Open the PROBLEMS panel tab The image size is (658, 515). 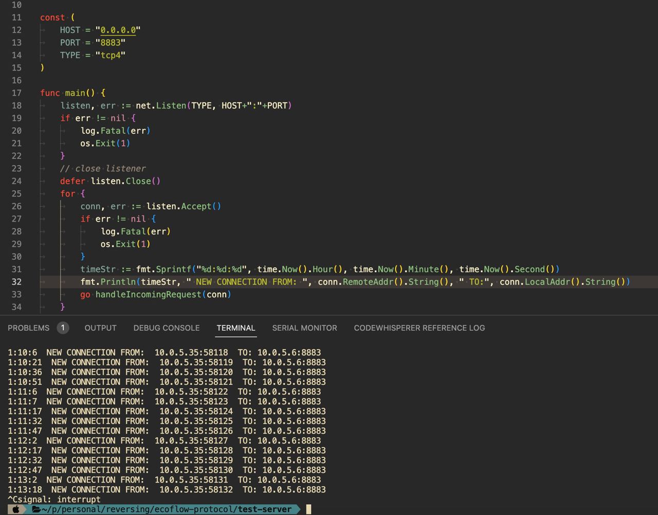[28, 328]
